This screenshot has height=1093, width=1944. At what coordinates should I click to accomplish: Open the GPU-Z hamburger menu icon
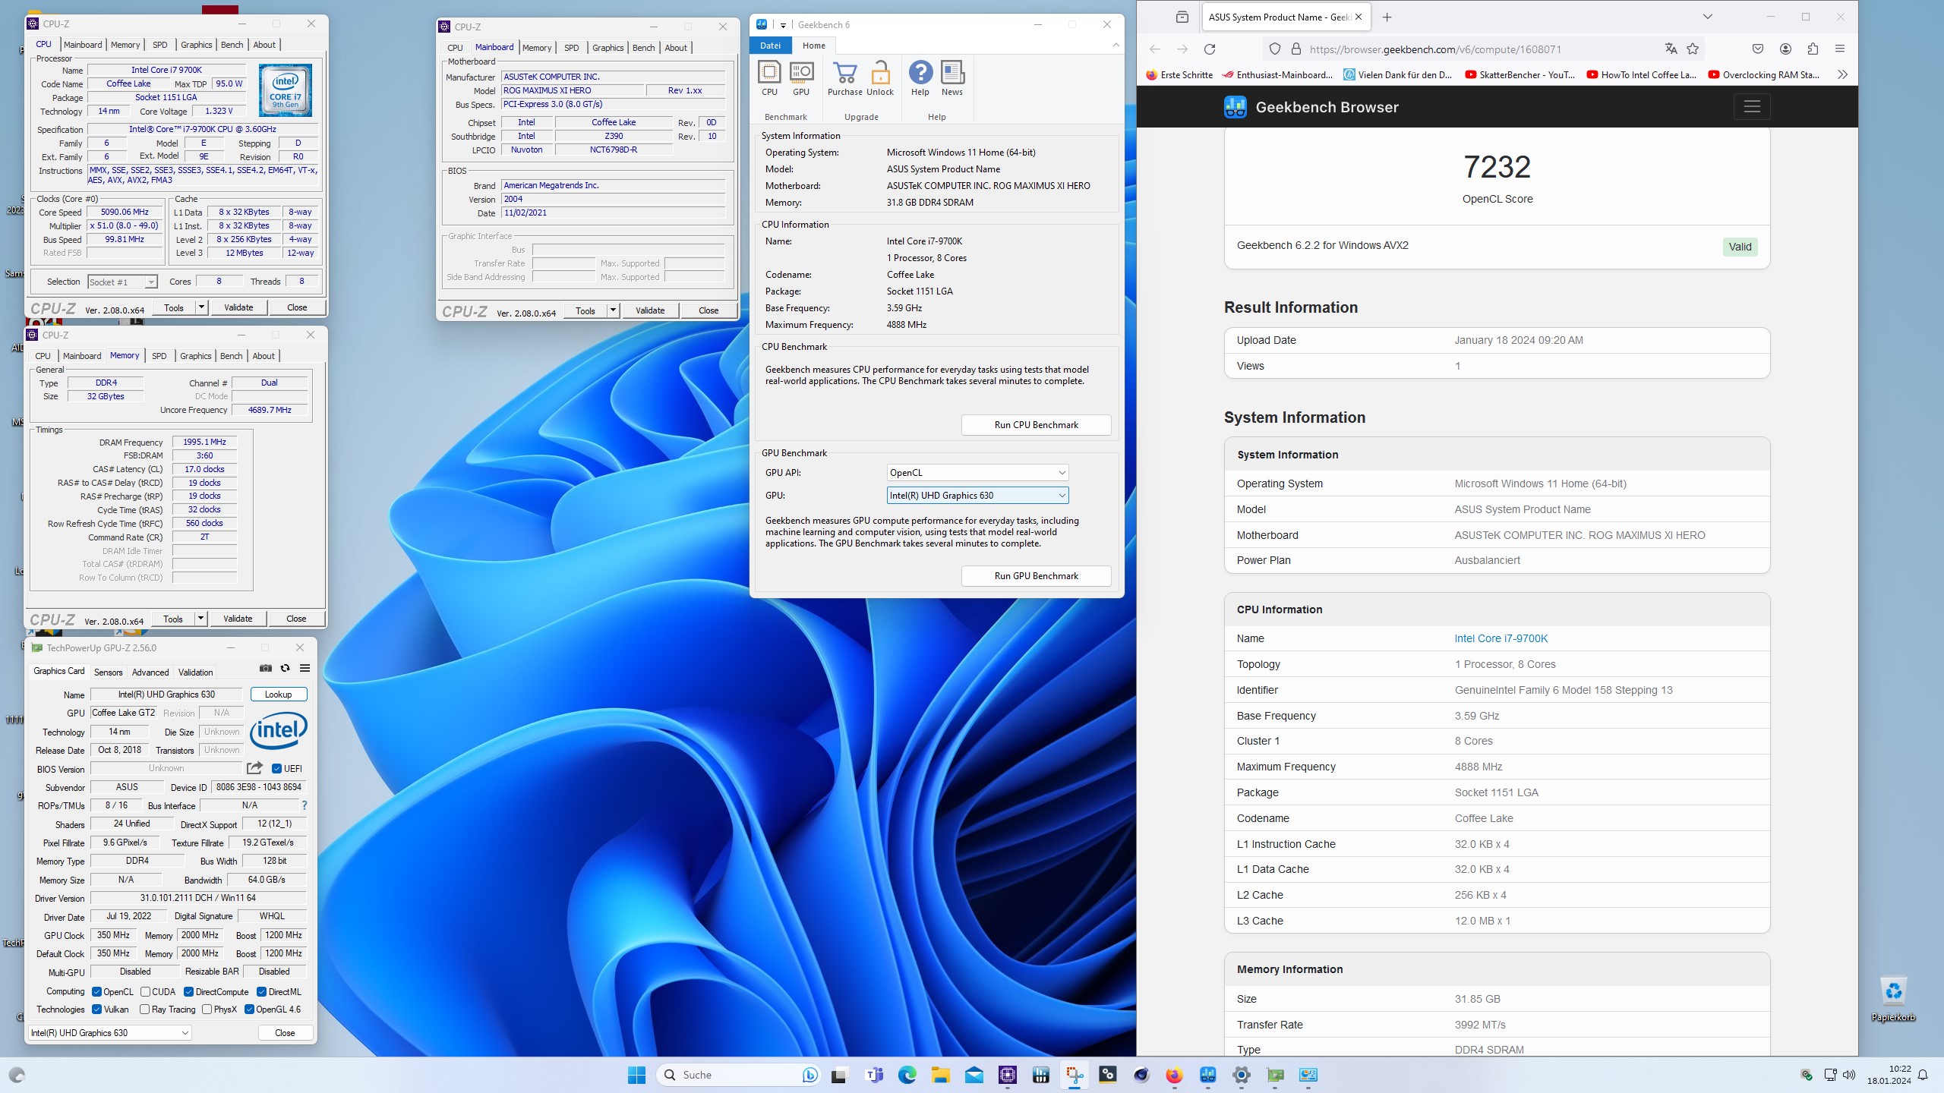(x=305, y=668)
